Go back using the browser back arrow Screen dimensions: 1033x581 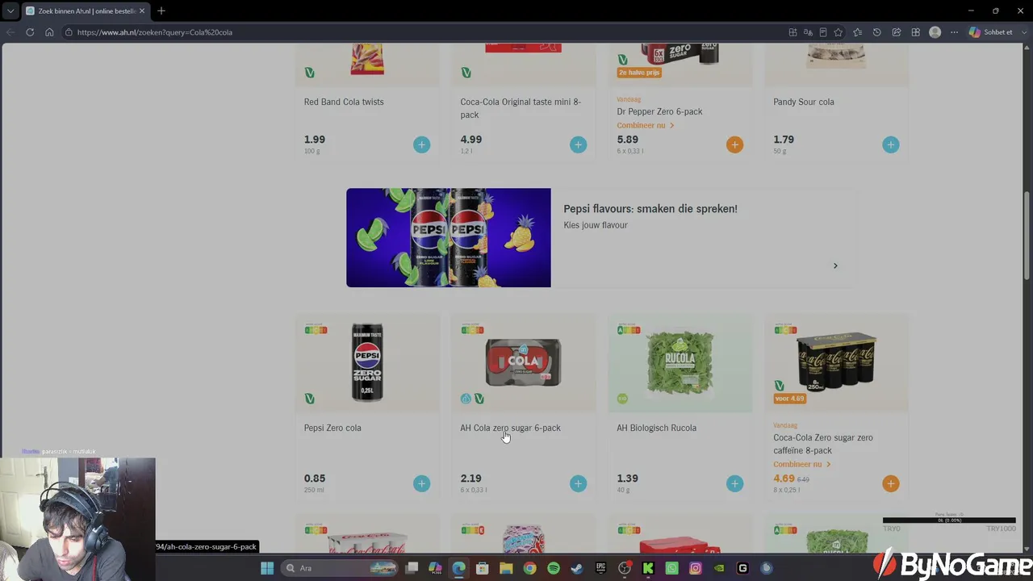pos(10,32)
